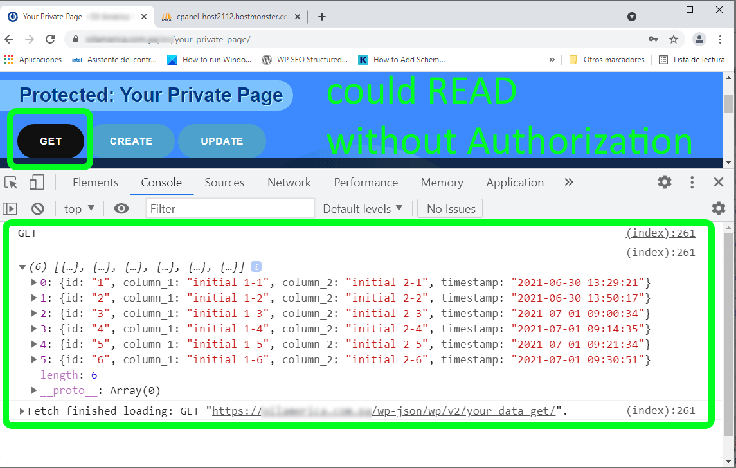Click the GET button on page
Screen dimensions: 736x468
tap(51, 141)
